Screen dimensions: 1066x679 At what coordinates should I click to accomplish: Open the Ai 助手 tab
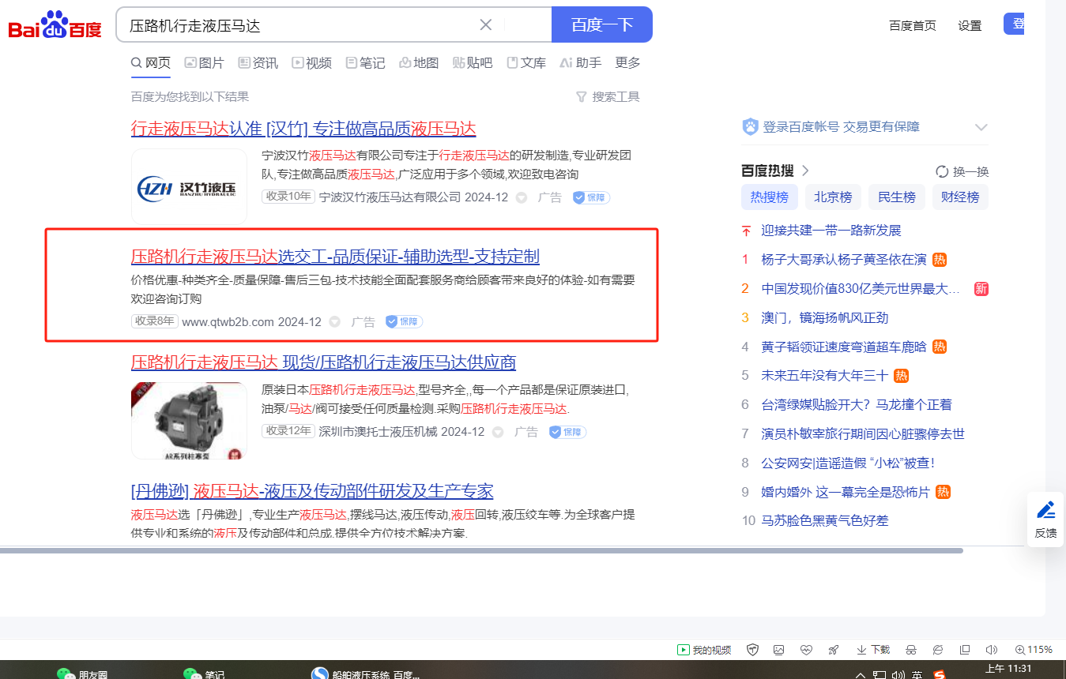pos(580,63)
